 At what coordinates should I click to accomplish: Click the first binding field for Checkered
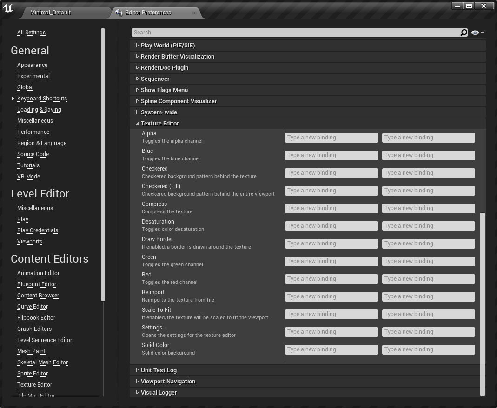tap(331, 173)
